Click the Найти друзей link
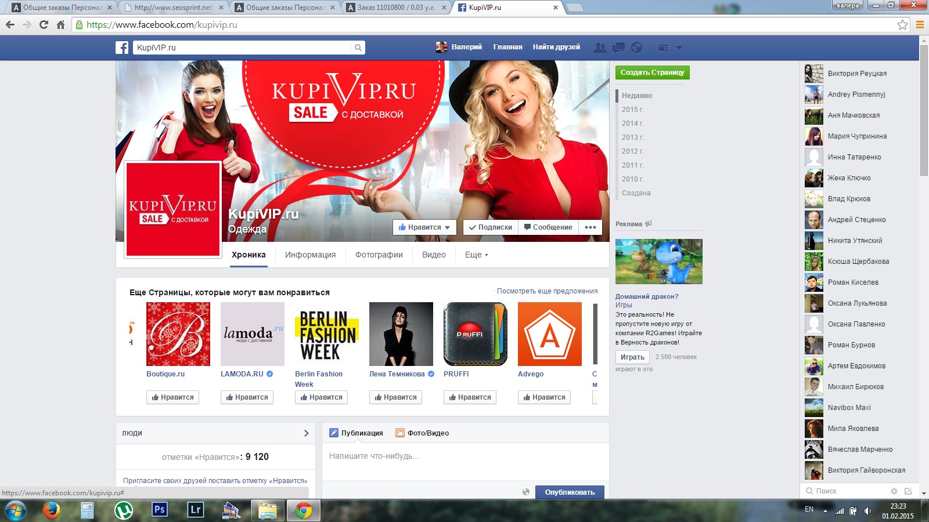The image size is (929, 522). coord(556,47)
